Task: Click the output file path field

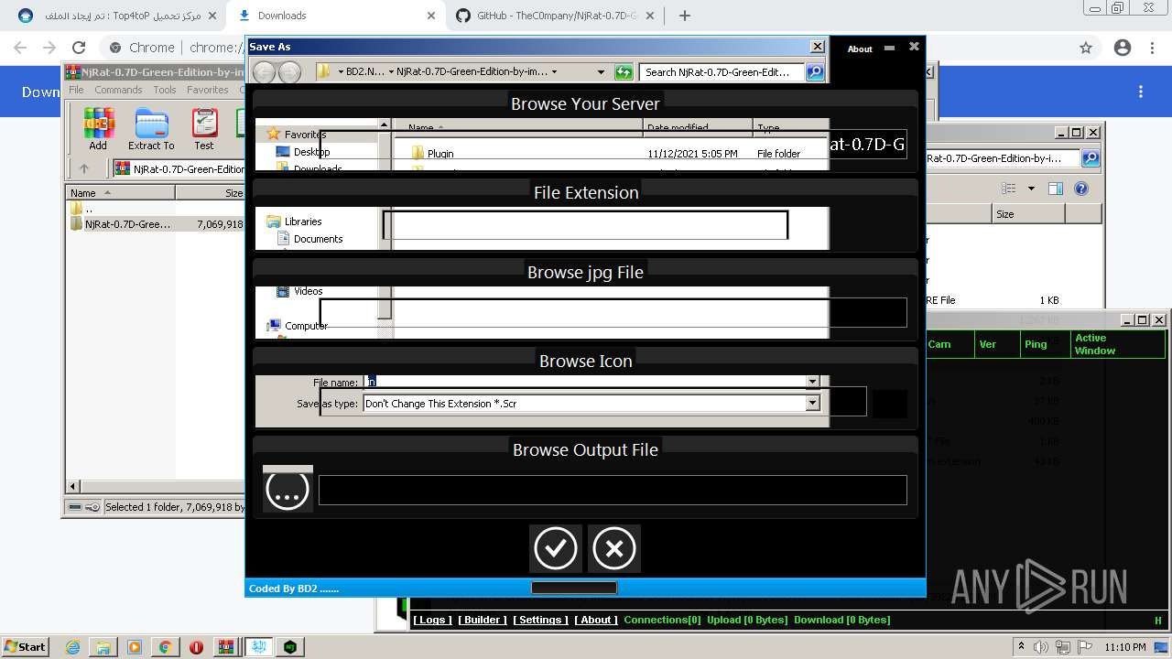Action: coord(613,490)
